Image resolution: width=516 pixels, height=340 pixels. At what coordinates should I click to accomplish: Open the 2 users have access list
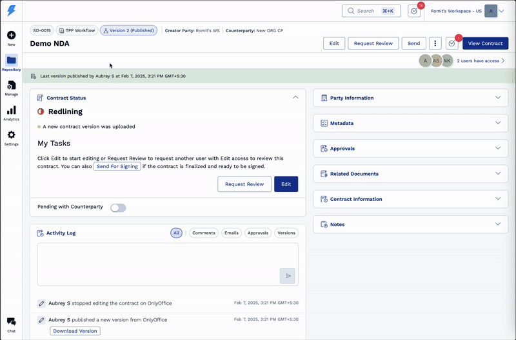coord(481,61)
